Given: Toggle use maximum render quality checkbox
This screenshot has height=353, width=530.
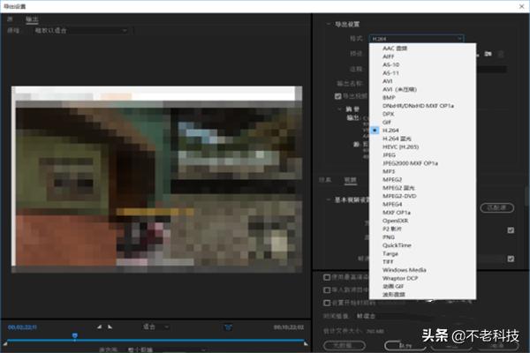Looking at the screenshot, I should (x=327, y=277).
